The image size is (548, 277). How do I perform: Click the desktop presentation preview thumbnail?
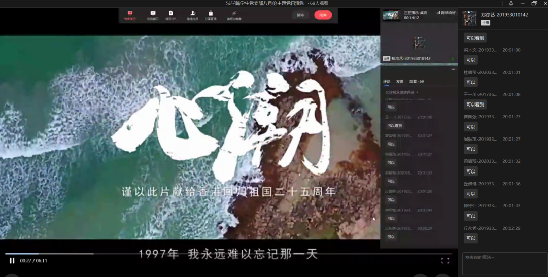click(x=392, y=15)
